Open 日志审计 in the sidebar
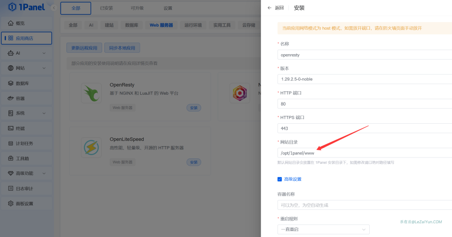The height and width of the screenshot is (237, 452). tap(27, 188)
